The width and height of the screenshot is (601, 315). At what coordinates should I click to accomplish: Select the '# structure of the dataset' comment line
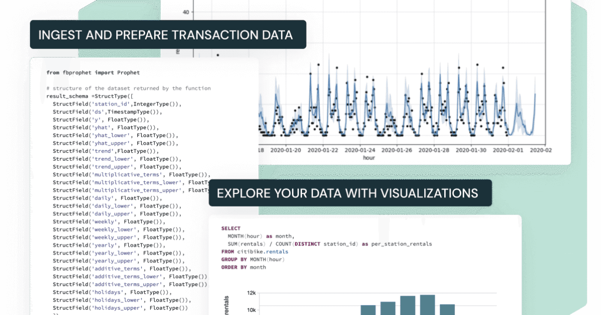click(128, 88)
